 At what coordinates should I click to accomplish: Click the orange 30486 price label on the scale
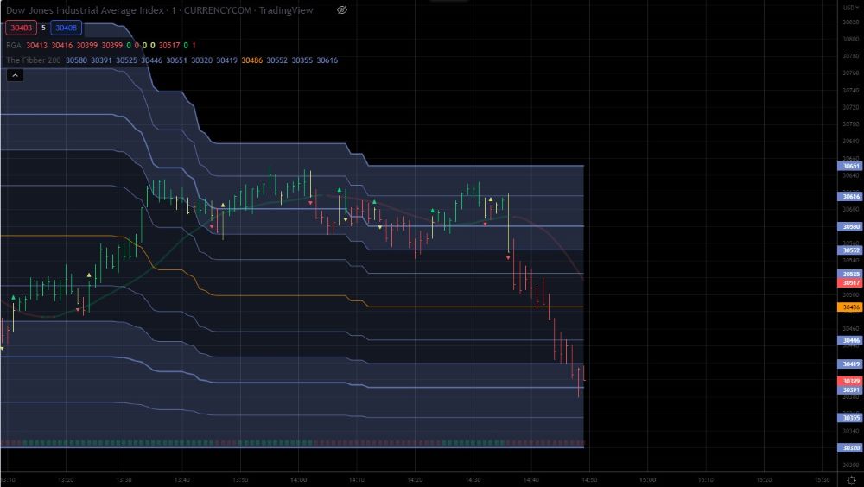click(x=850, y=307)
